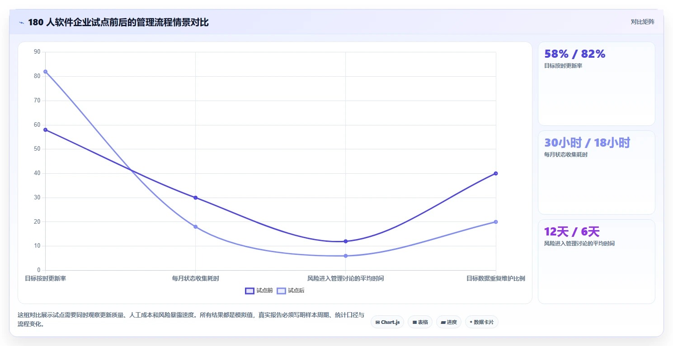Click the description paragraph starting 这组对比展示
Viewport: 673px width, 346px height.
point(191,319)
